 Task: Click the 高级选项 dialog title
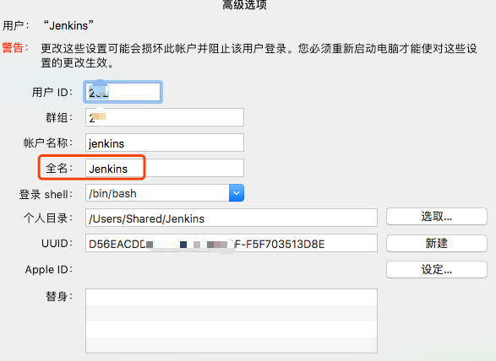244,5
